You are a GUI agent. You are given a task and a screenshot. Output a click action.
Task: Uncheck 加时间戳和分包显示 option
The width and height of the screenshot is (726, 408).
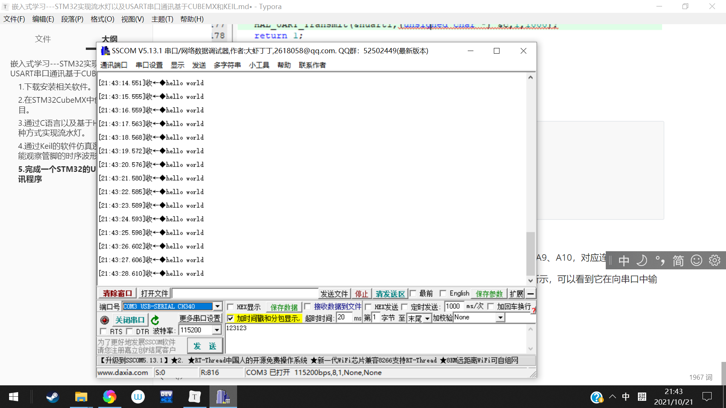(x=230, y=318)
